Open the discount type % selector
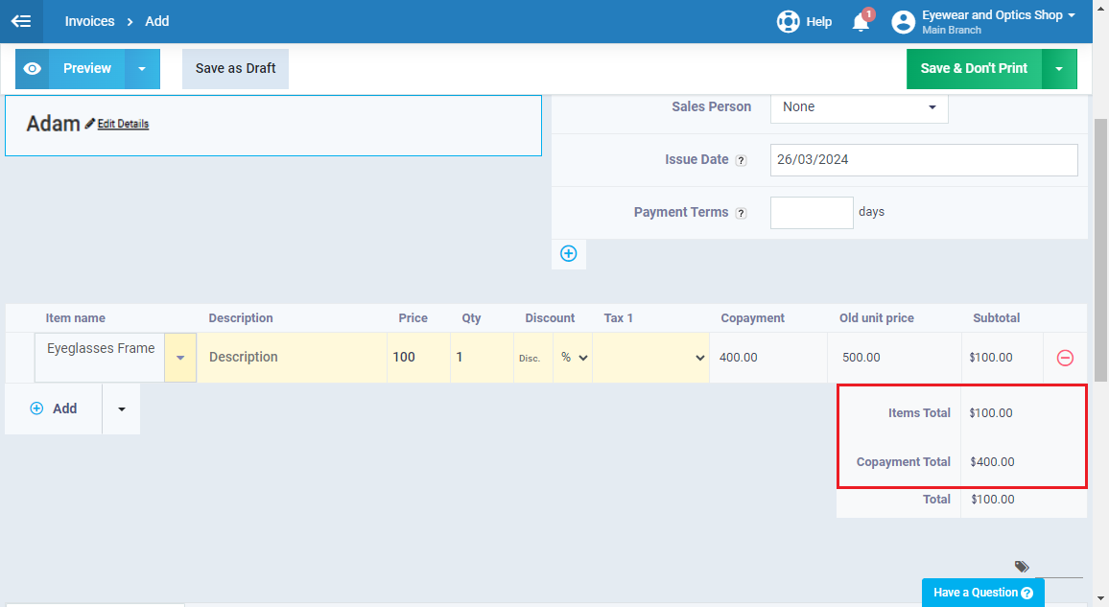 pos(573,358)
